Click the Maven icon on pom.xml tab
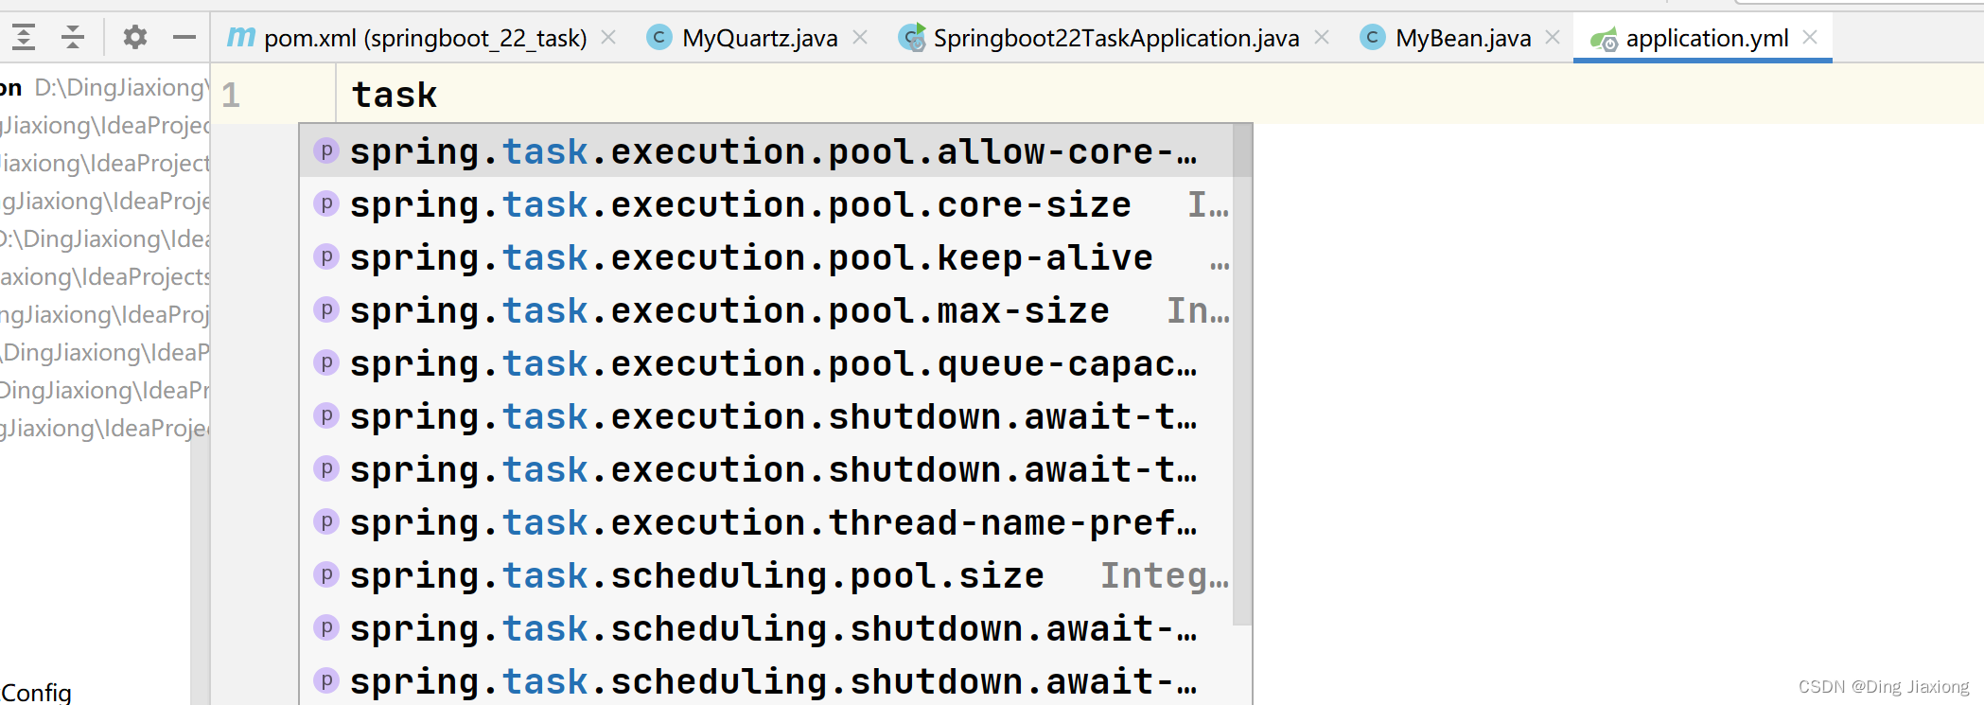Screen dimensions: 1984x705 (x=241, y=37)
